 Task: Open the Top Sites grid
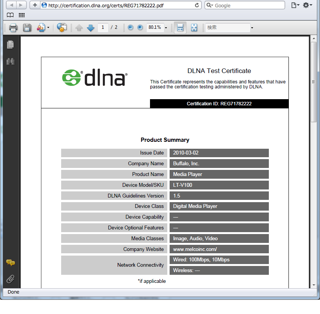pos(22,15)
